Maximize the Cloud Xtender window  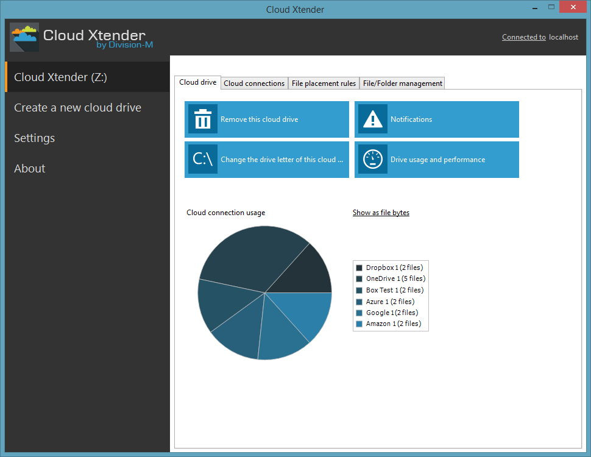coord(551,7)
